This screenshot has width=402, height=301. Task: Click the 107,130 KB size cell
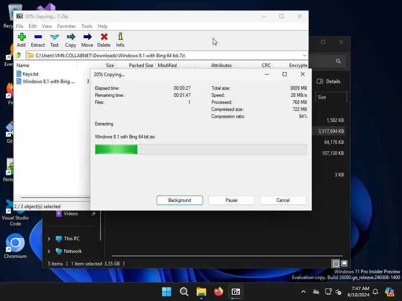pyautogui.click(x=333, y=153)
